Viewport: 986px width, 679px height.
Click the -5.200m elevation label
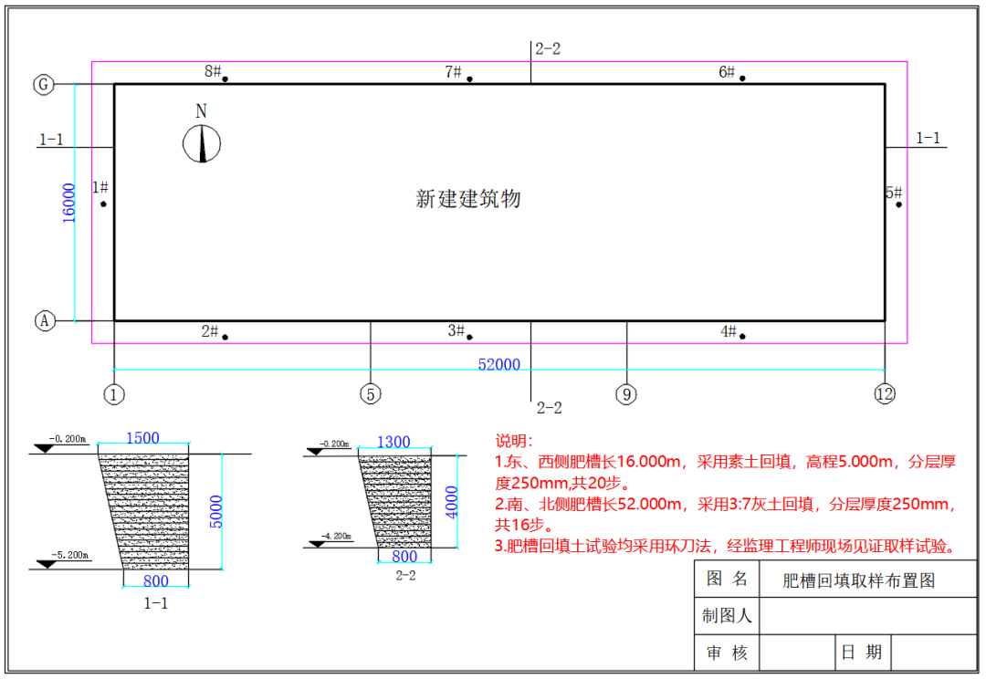point(69,555)
